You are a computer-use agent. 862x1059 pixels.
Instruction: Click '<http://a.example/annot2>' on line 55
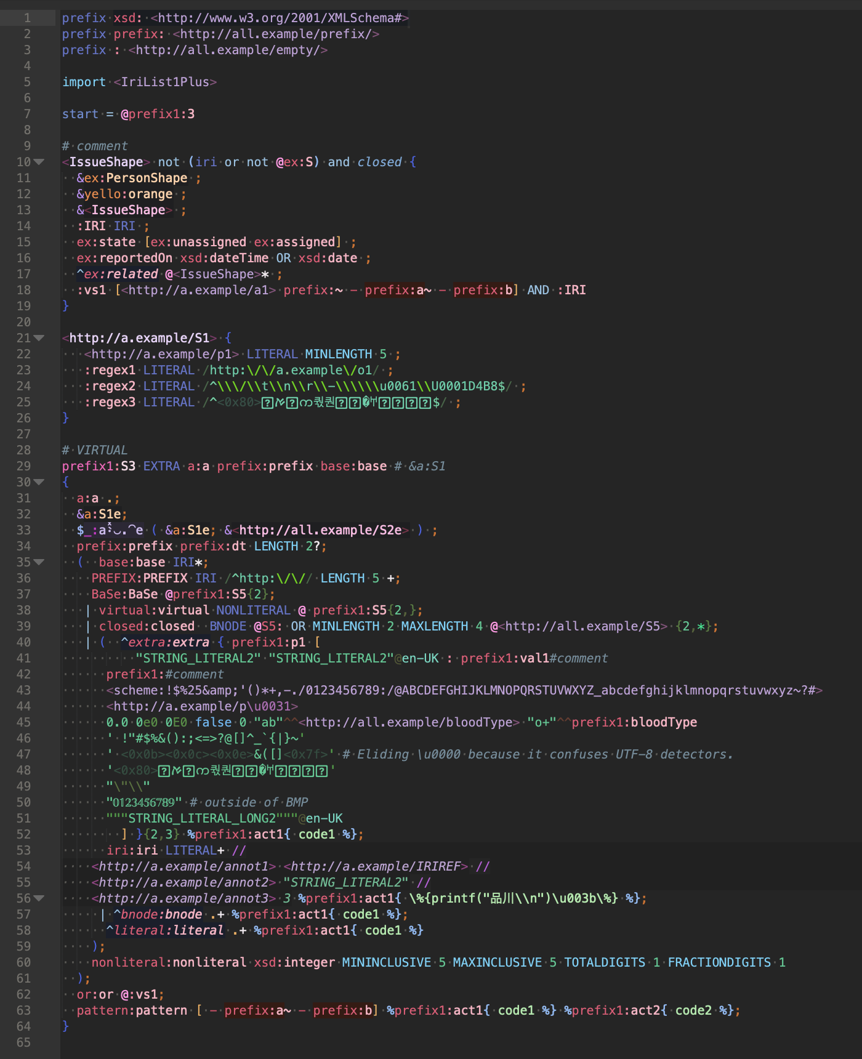(x=183, y=882)
